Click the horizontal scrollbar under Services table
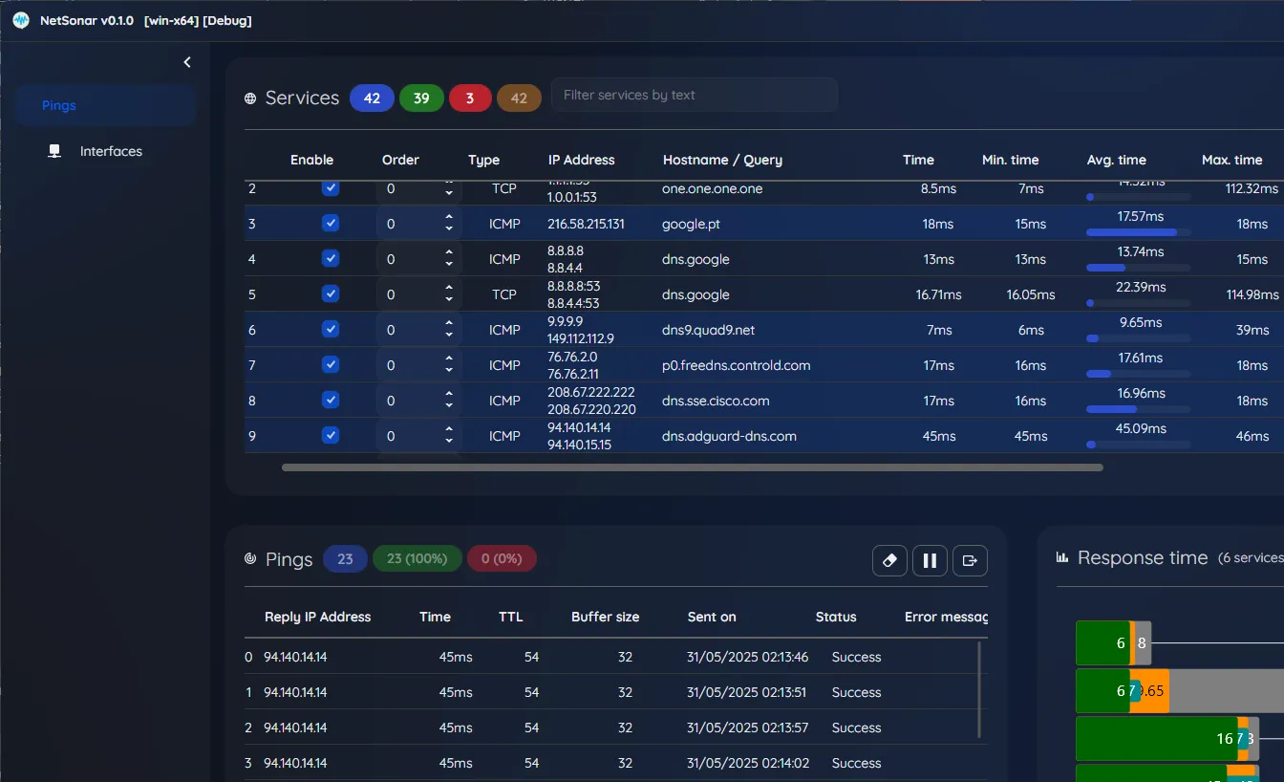This screenshot has height=782, width=1284. tap(692, 467)
